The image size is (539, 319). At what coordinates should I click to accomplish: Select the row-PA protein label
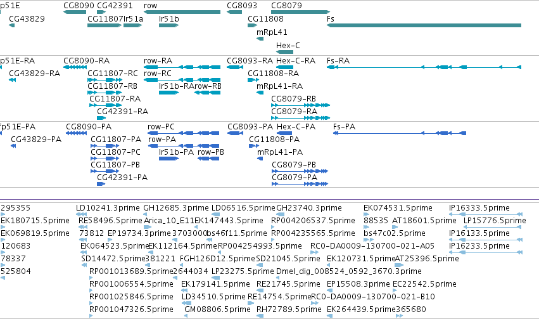(x=162, y=140)
